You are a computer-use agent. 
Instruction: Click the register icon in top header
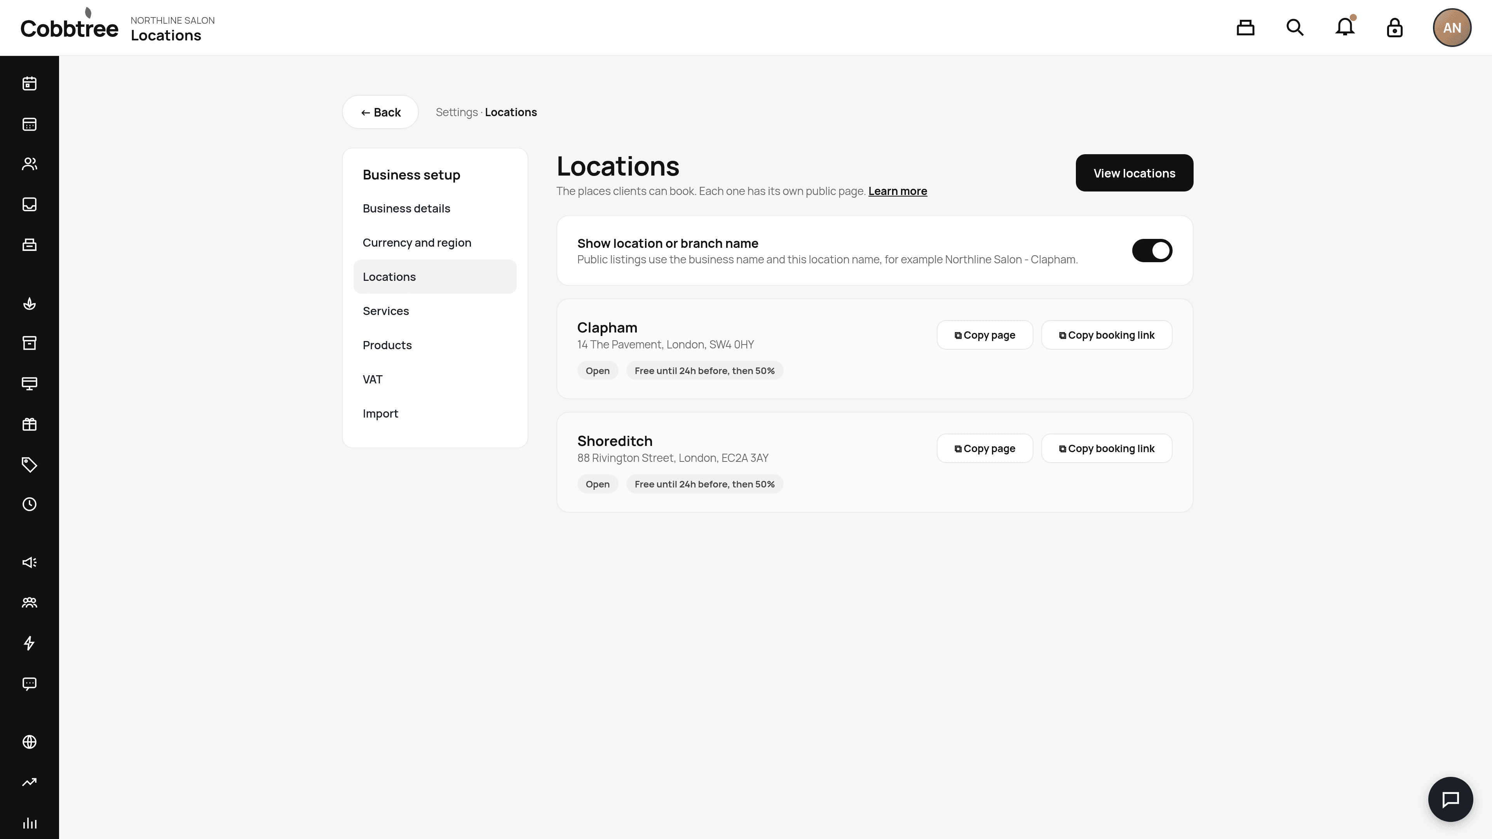tap(1245, 28)
